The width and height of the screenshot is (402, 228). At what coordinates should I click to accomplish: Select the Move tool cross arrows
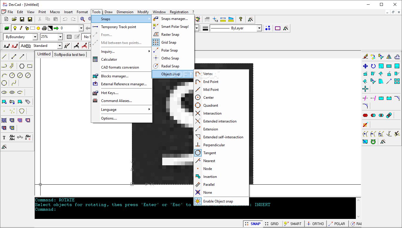coord(365,66)
